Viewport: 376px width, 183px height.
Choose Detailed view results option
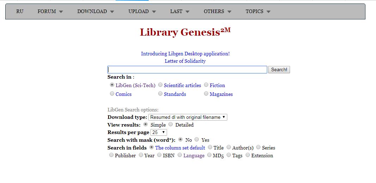click(x=171, y=124)
